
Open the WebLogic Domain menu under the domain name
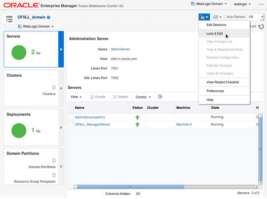(x=36, y=26)
